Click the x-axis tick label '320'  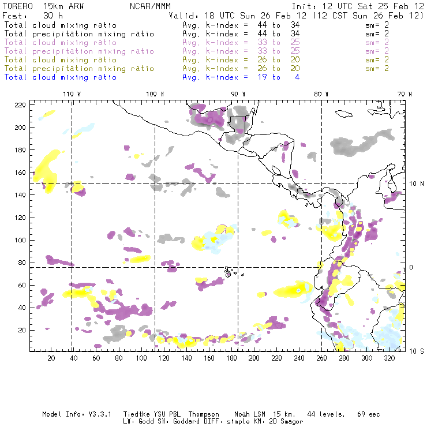coord(389,358)
